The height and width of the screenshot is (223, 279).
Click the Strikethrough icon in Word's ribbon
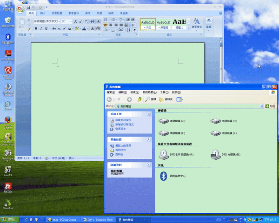click(x=54, y=29)
